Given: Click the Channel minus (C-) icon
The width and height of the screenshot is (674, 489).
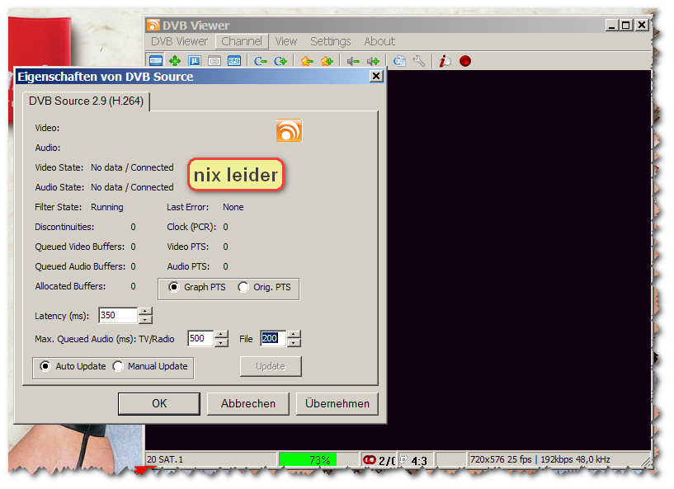Looking at the screenshot, I should pos(261,62).
